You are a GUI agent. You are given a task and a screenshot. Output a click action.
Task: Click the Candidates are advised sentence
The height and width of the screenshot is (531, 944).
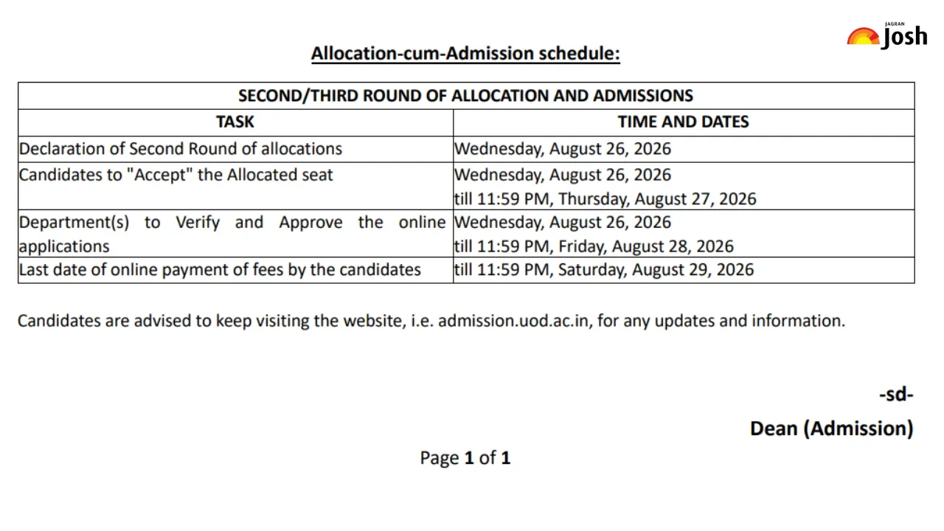pyautogui.click(x=431, y=322)
